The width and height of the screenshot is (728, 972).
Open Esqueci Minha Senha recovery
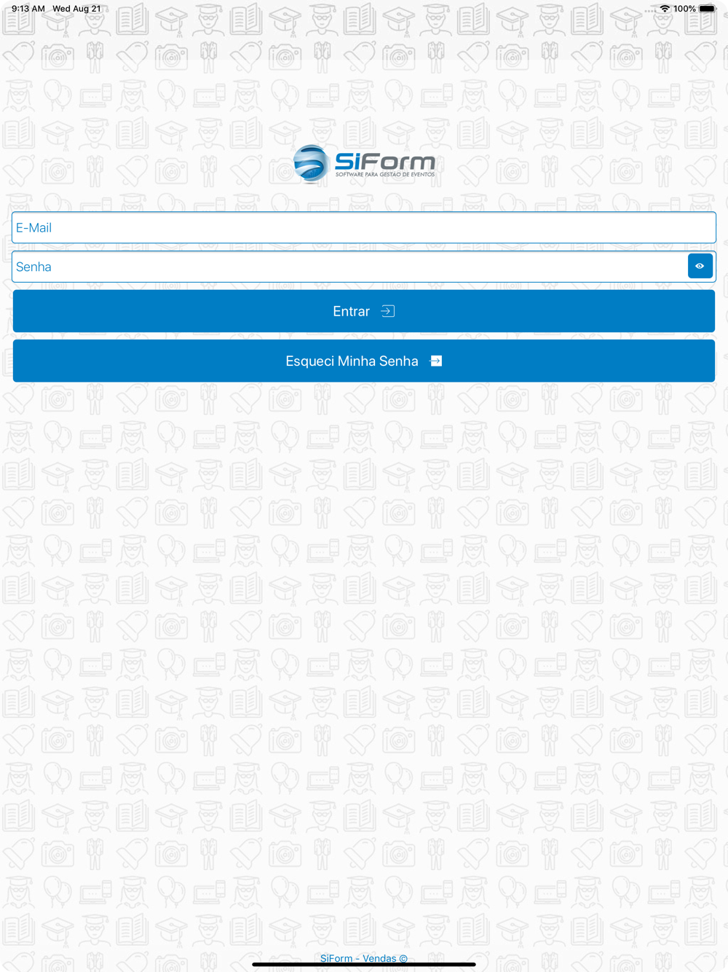point(364,361)
